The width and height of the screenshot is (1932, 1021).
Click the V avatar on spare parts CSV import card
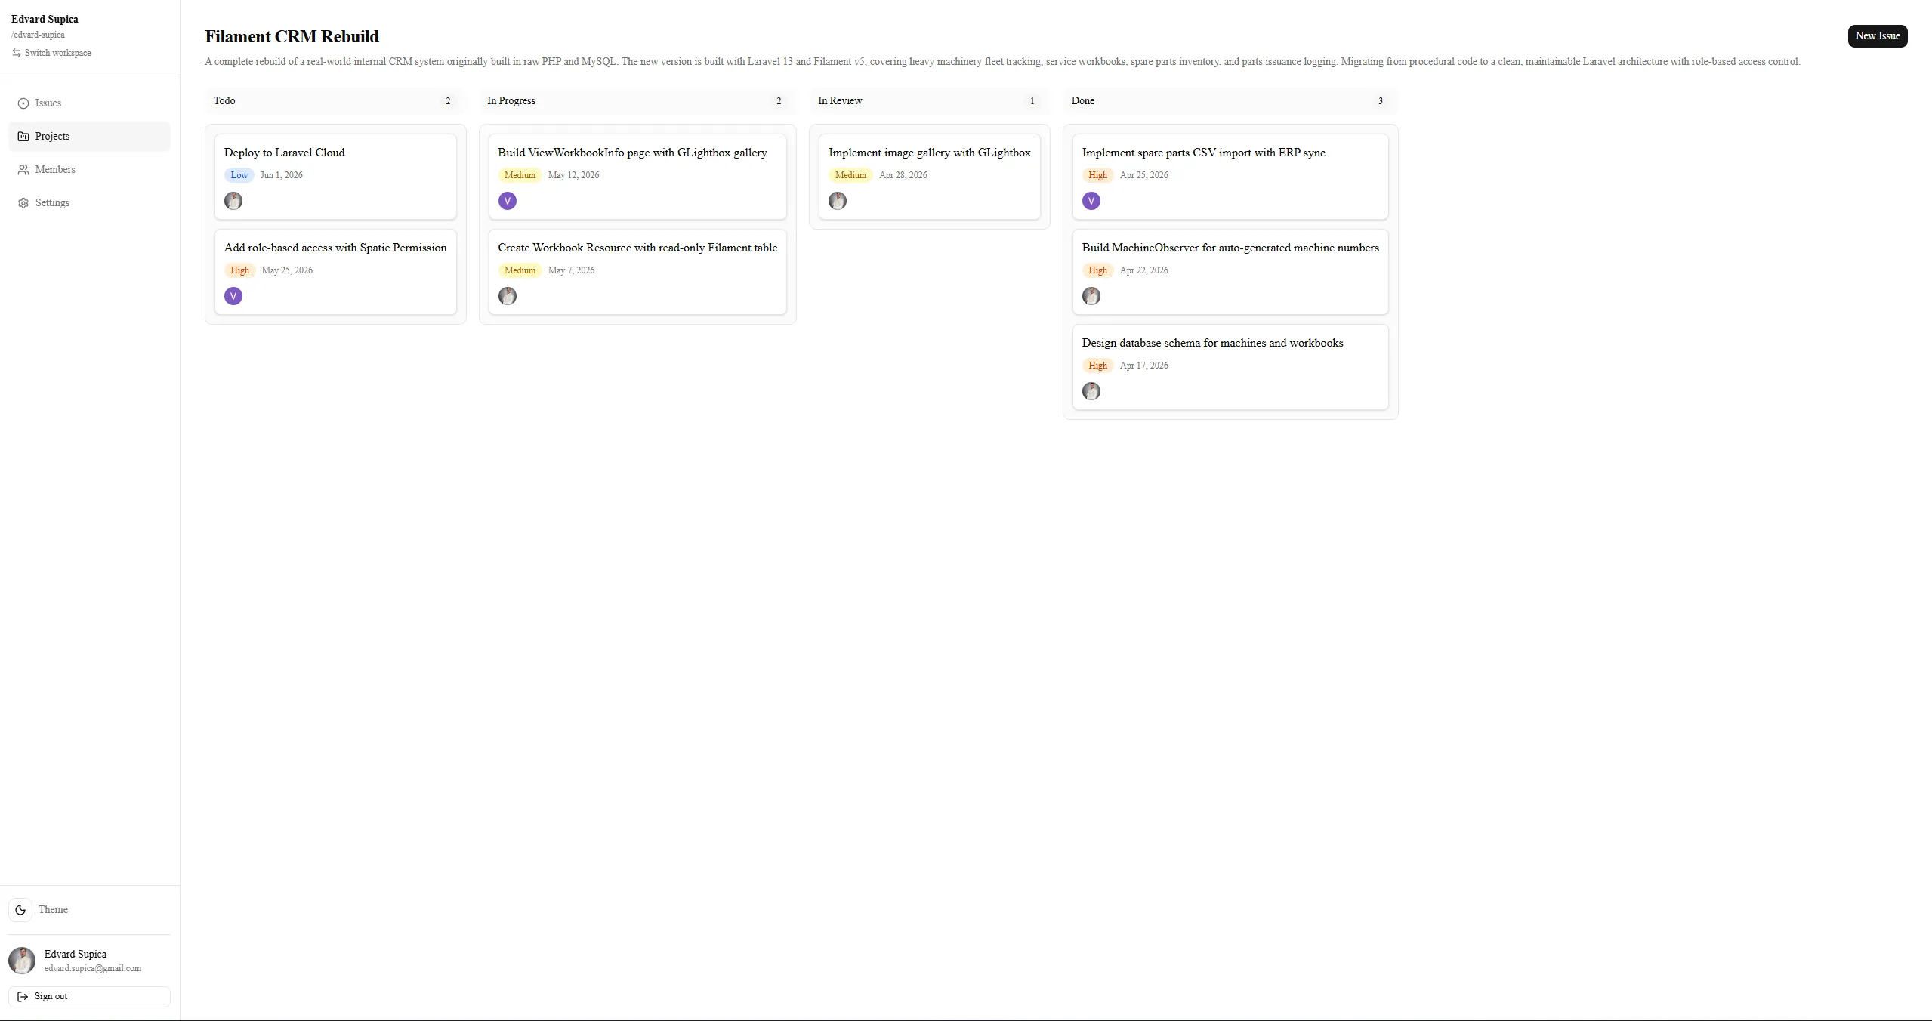pyautogui.click(x=1091, y=201)
